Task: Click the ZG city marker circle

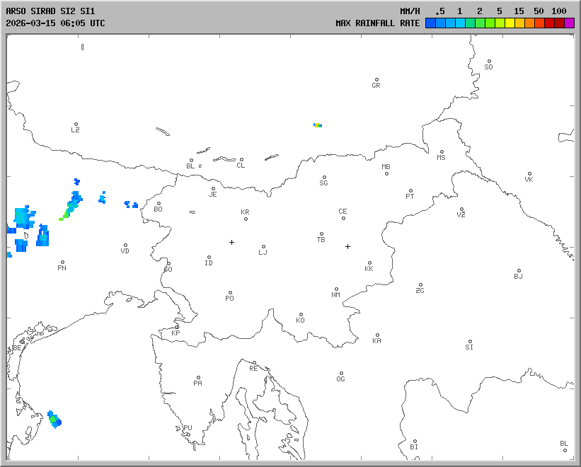Action: pyautogui.click(x=420, y=285)
